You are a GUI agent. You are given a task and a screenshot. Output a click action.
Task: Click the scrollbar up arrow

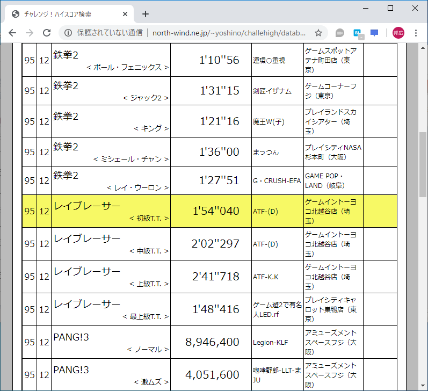click(423, 48)
